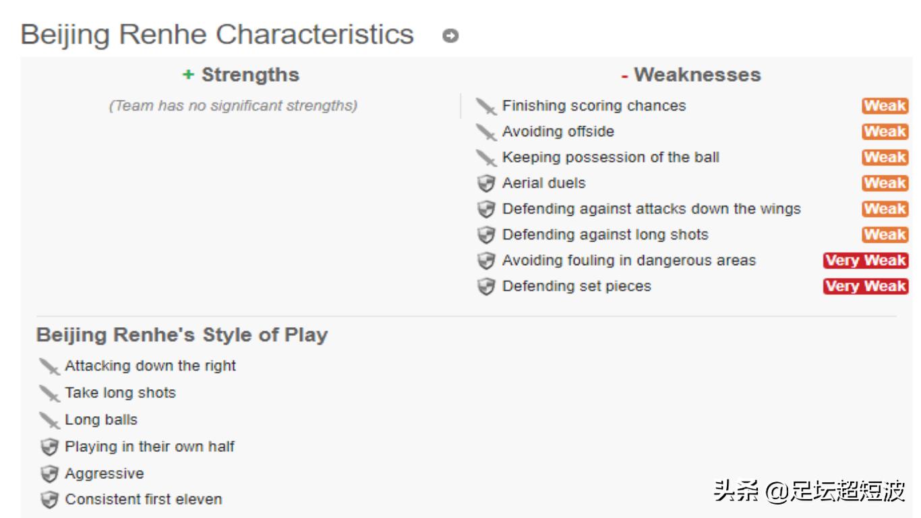The image size is (921, 518).
Task: Click the Beijing Renhe's Style of Play heading
Action: (x=182, y=335)
